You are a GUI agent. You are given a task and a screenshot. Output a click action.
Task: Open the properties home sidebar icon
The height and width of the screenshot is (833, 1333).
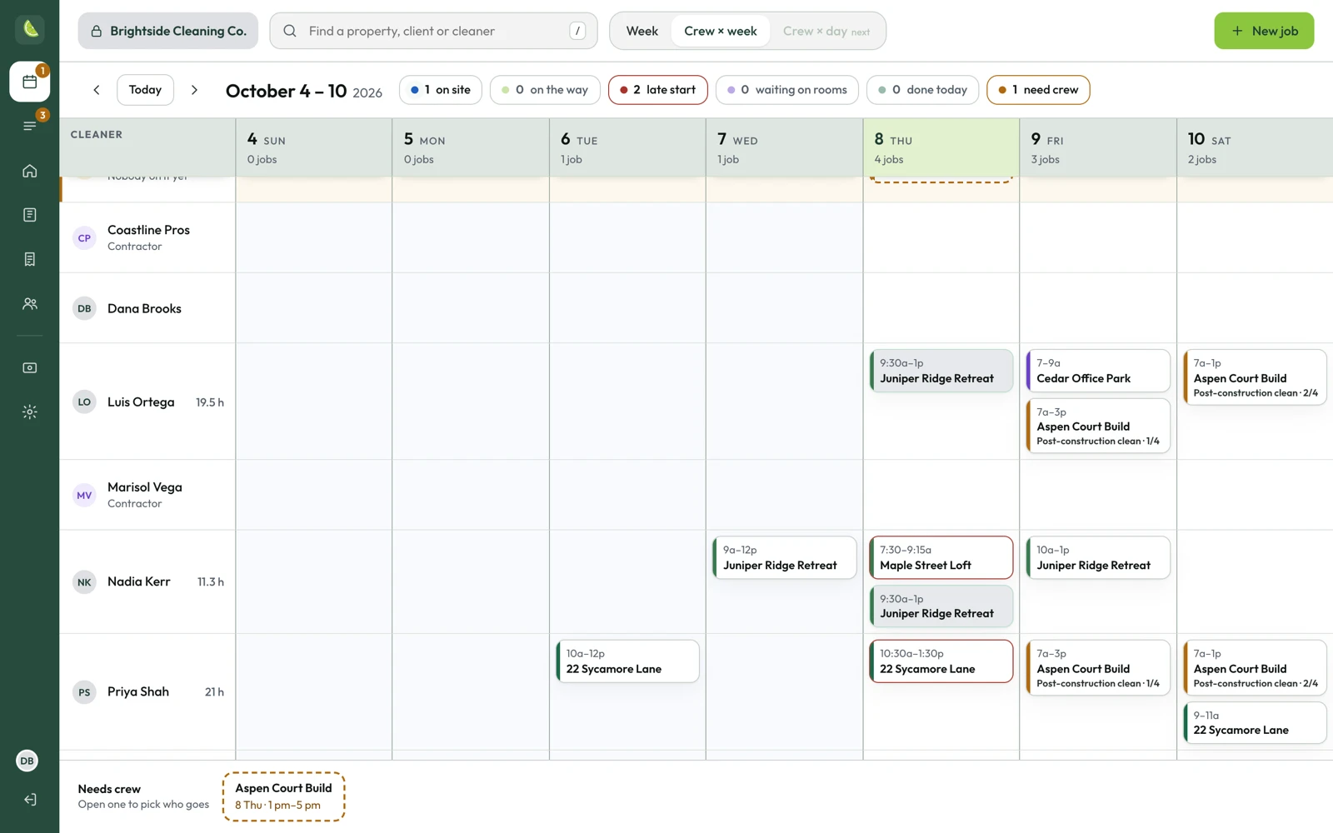29,171
